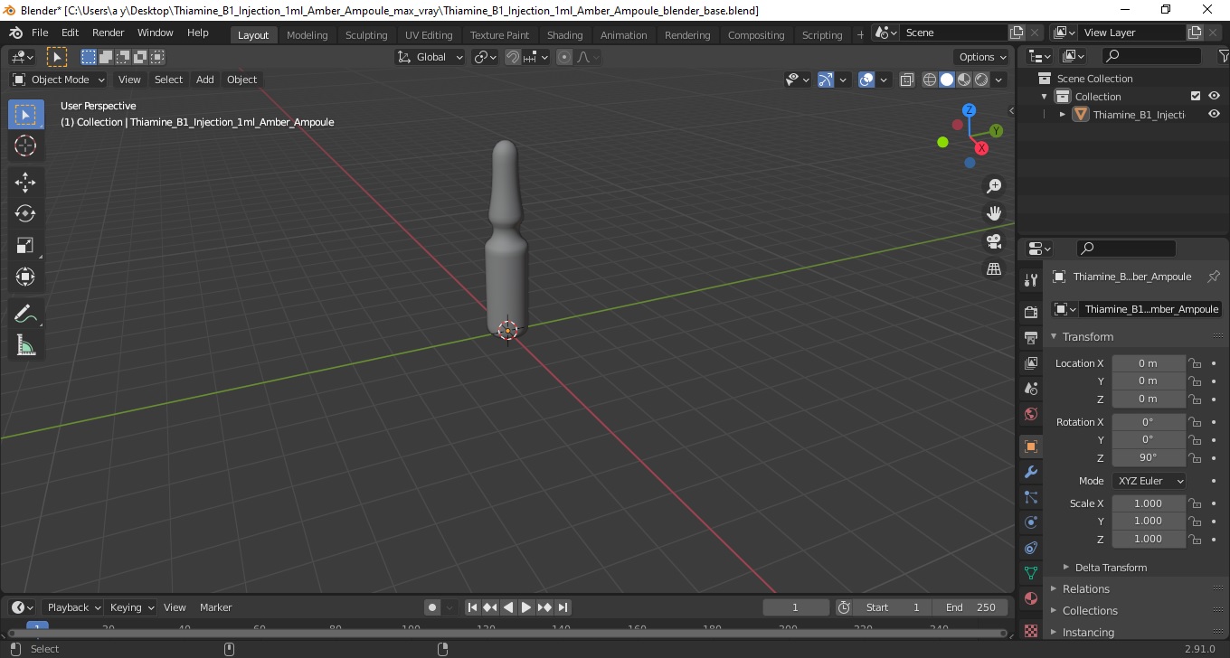Toggle the camera view icon
This screenshot has height=658, width=1230.
pyautogui.click(x=994, y=241)
